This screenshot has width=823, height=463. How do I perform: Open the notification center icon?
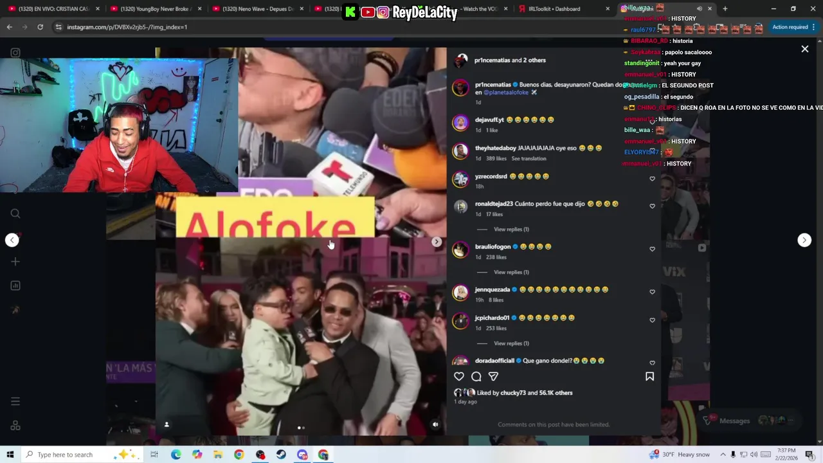[x=809, y=455]
